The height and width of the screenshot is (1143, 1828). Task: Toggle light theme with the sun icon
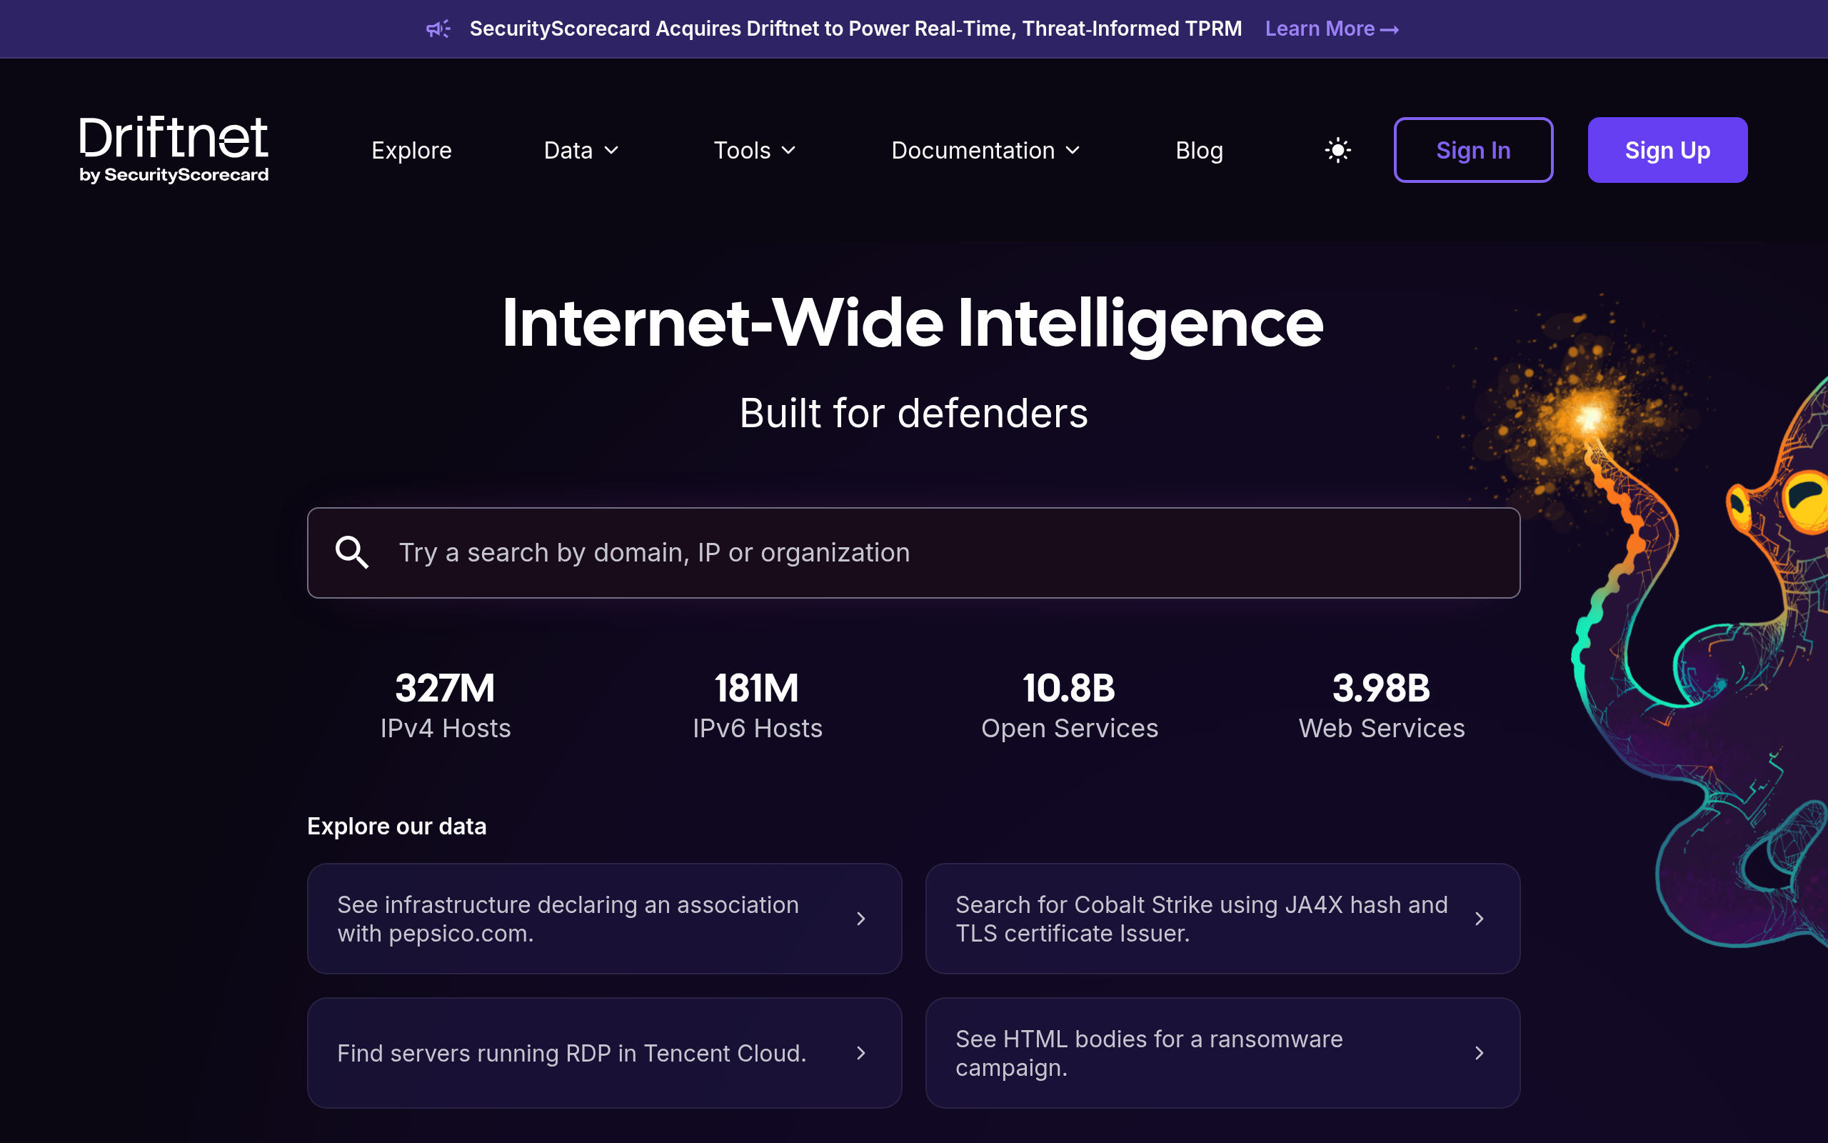coord(1337,150)
